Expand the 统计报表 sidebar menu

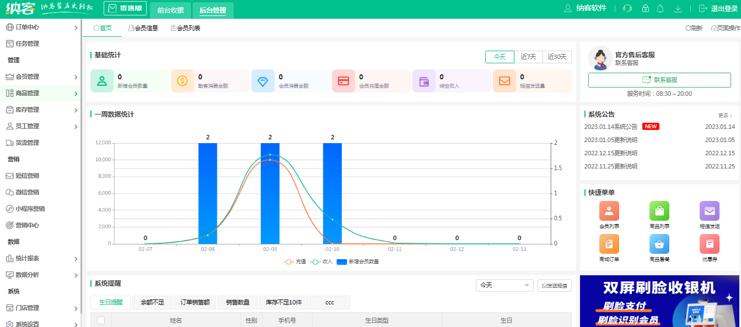pos(41,258)
